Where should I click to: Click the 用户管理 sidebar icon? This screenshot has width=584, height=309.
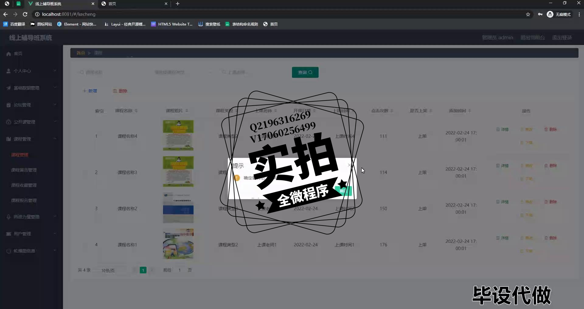click(9, 234)
